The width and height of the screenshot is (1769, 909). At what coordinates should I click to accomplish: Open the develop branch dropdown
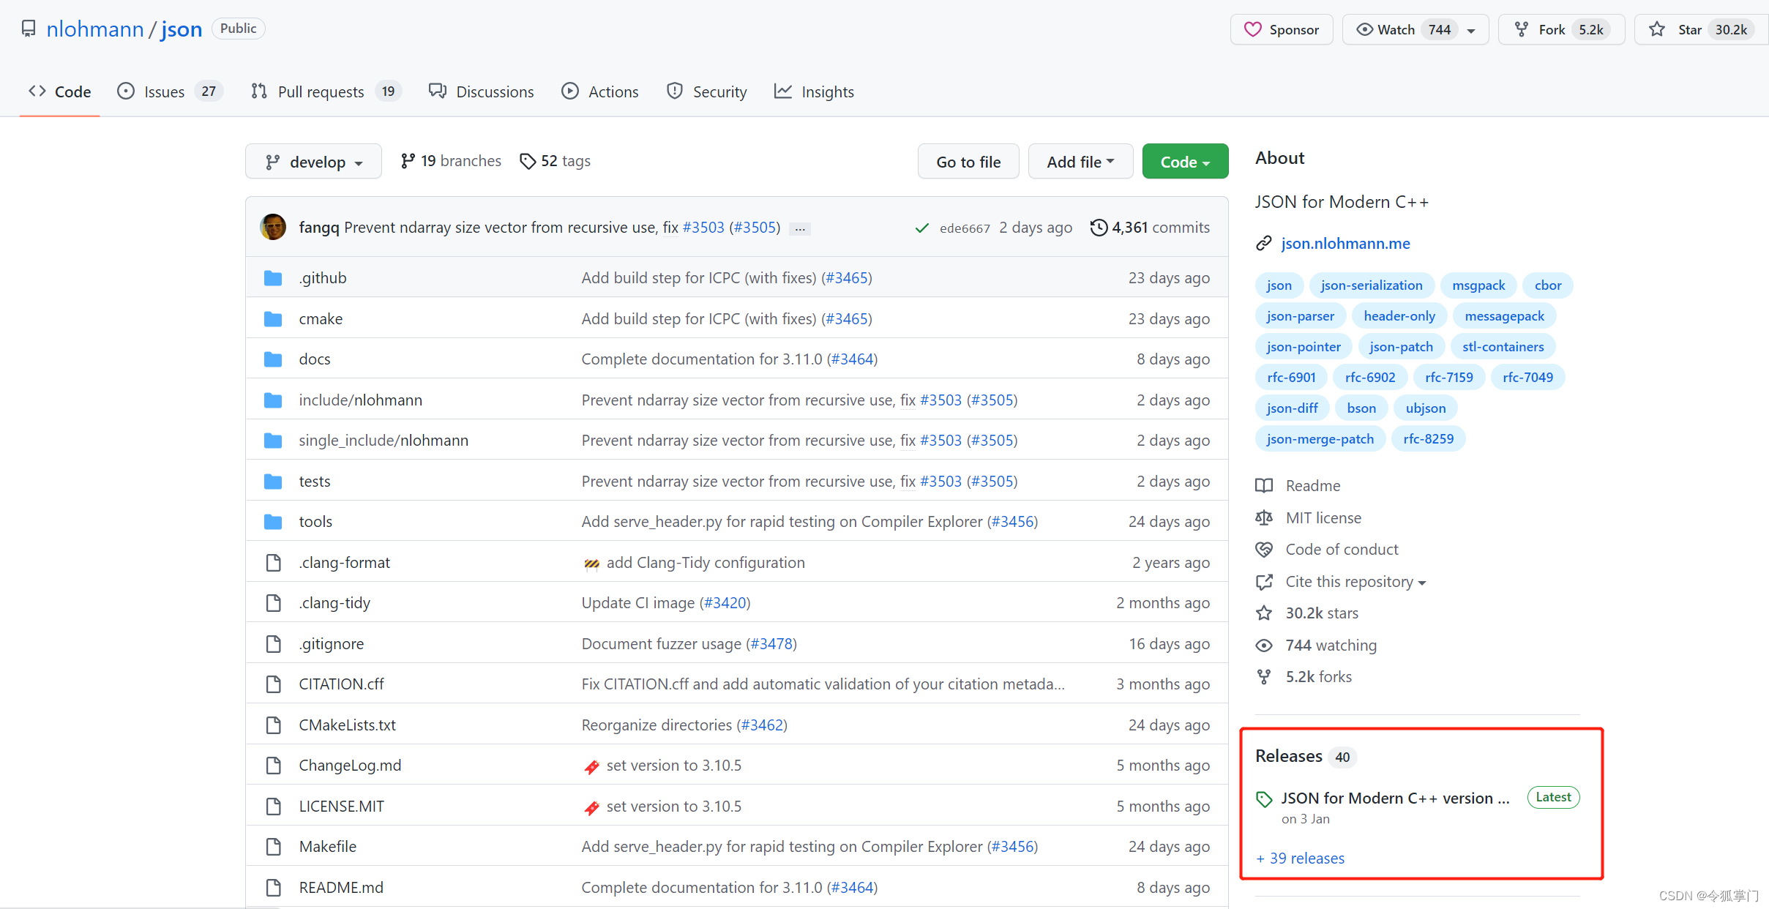point(313,162)
